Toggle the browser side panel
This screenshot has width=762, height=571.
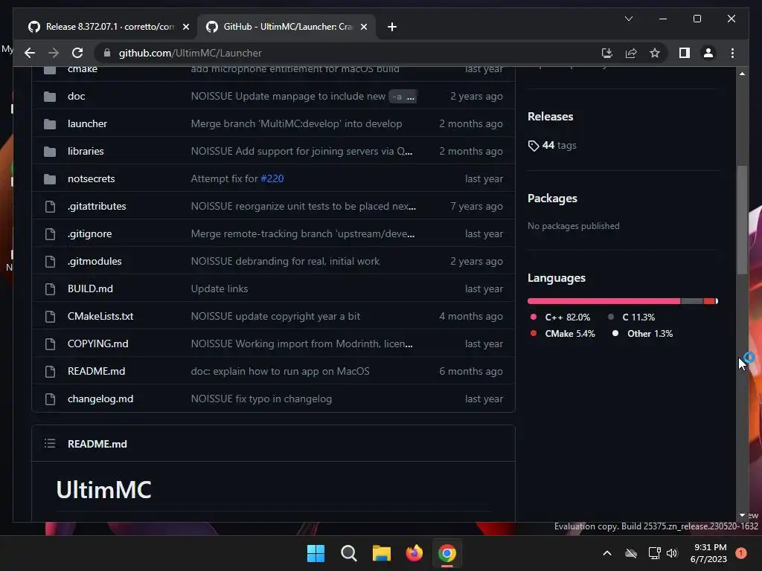pos(685,53)
